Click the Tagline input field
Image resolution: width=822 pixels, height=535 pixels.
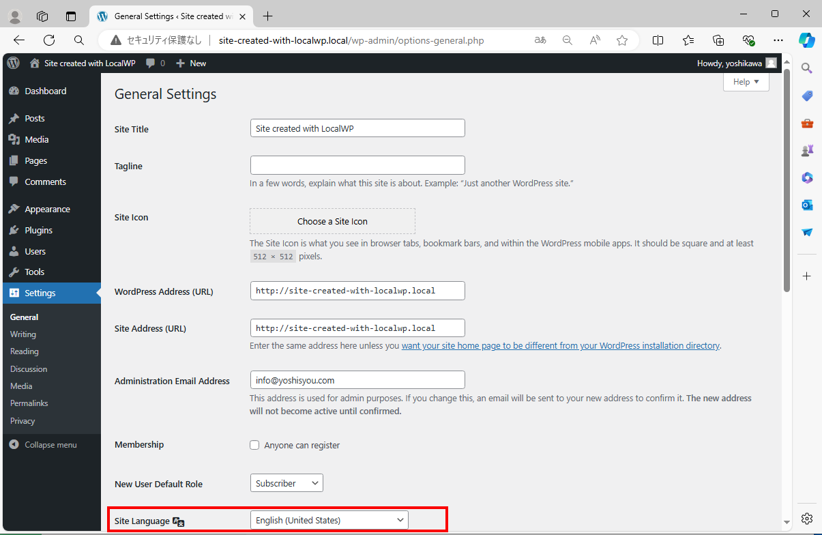(357, 165)
